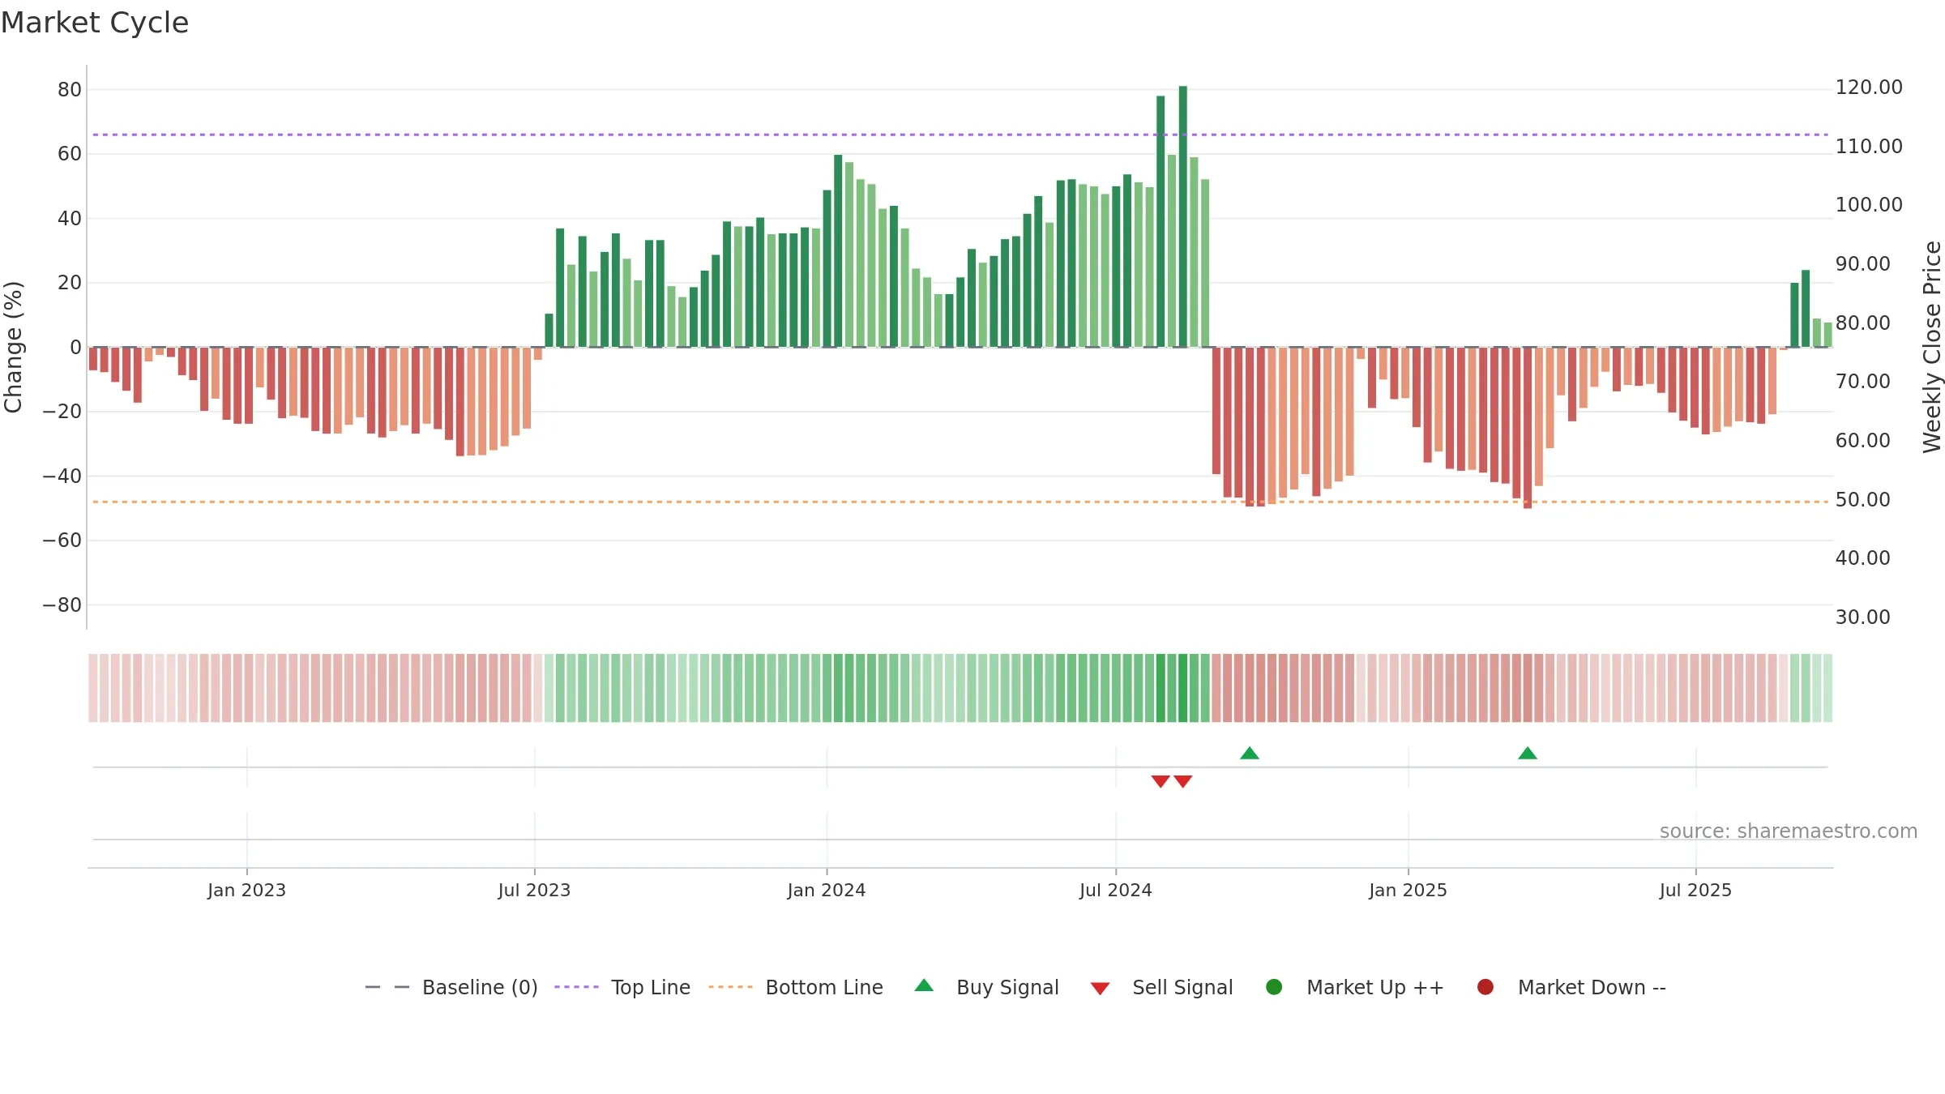Toggle the Buy Signal legend entry

coord(986,987)
